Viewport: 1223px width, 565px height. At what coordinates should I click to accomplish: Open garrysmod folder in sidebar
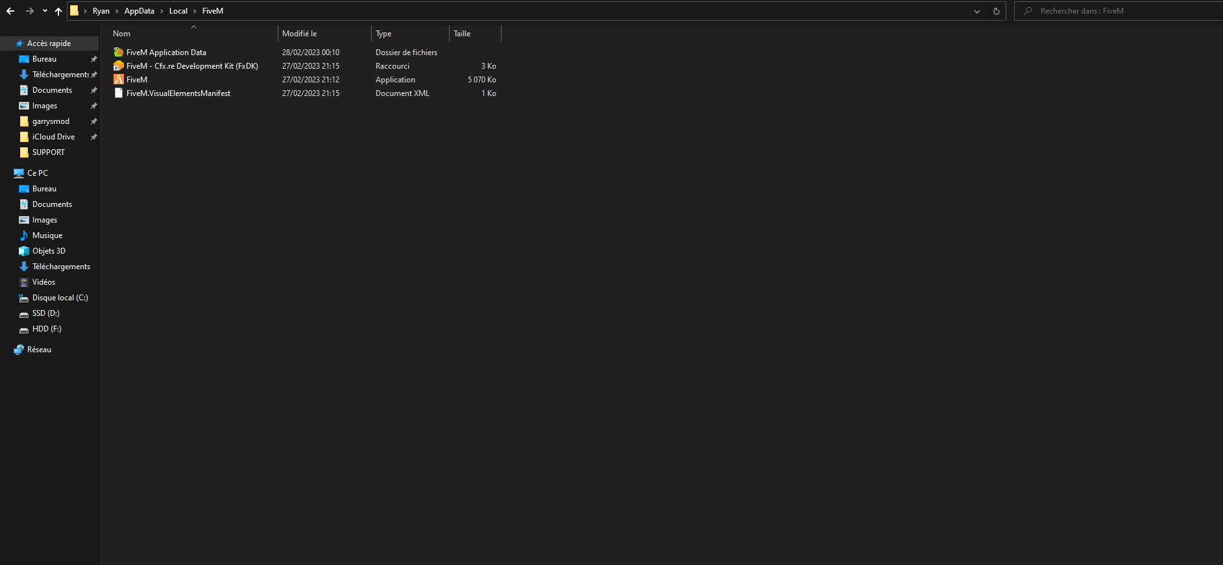tap(49, 121)
